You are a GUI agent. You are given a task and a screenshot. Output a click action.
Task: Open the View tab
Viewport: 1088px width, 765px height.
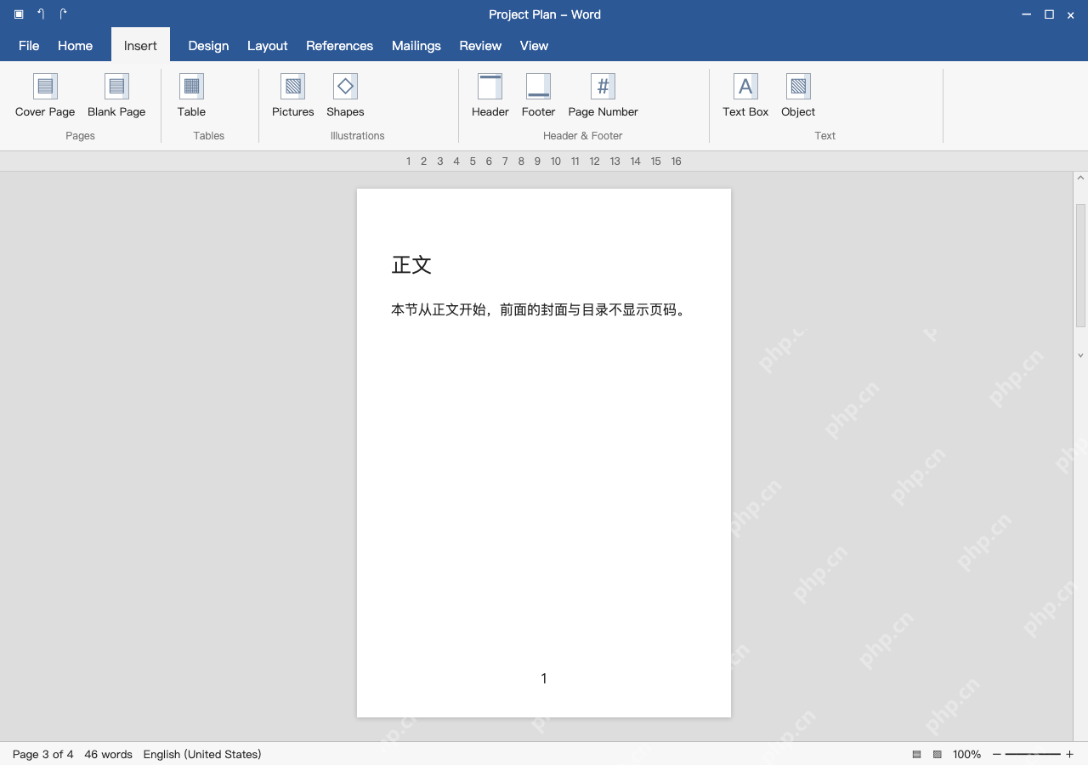point(534,46)
